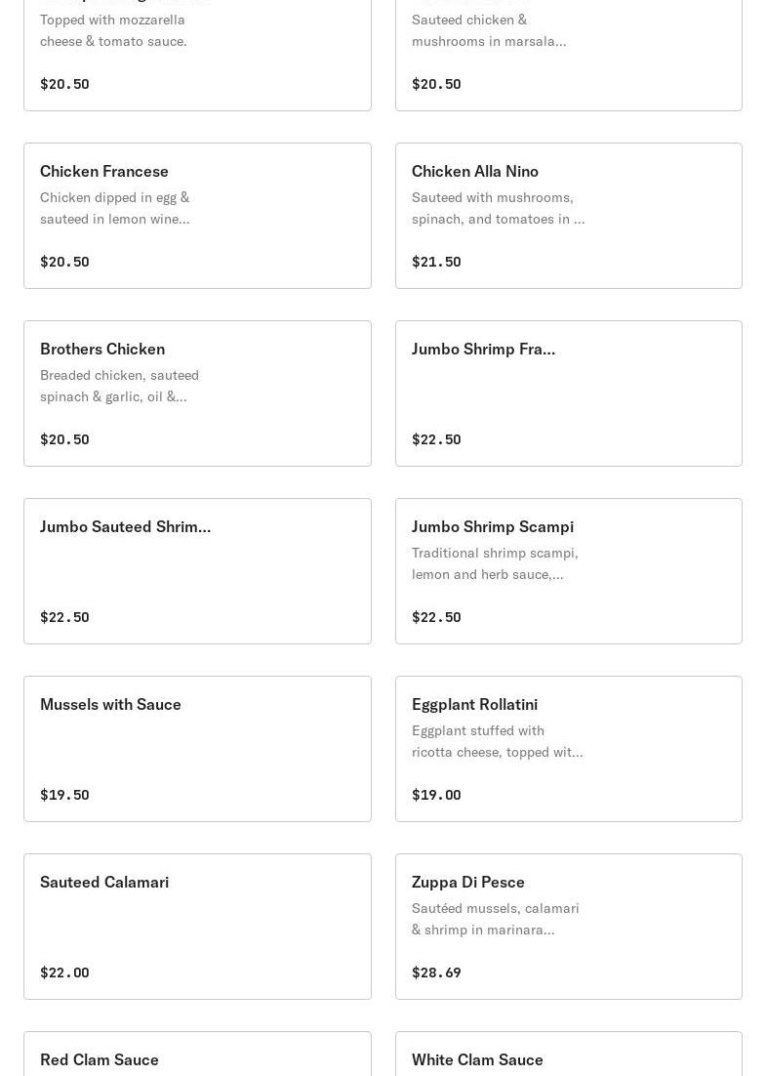Click the Traditional shrimp scampi description text
Viewport: 766px width, 1076px height.
coord(495,563)
